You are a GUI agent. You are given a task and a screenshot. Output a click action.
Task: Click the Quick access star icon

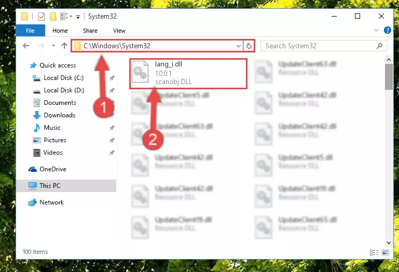pyautogui.click(x=33, y=65)
